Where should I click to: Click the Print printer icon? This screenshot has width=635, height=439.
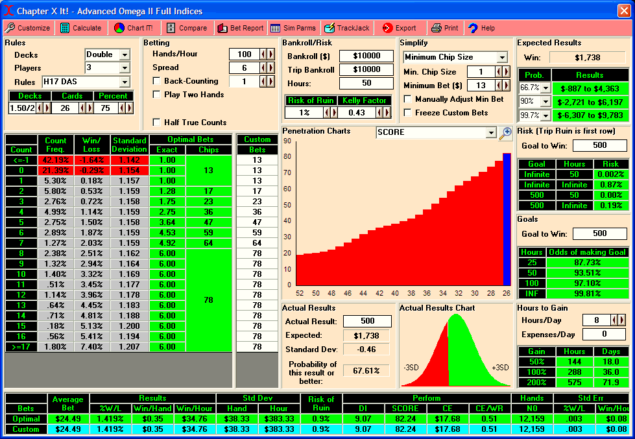[437, 28]
